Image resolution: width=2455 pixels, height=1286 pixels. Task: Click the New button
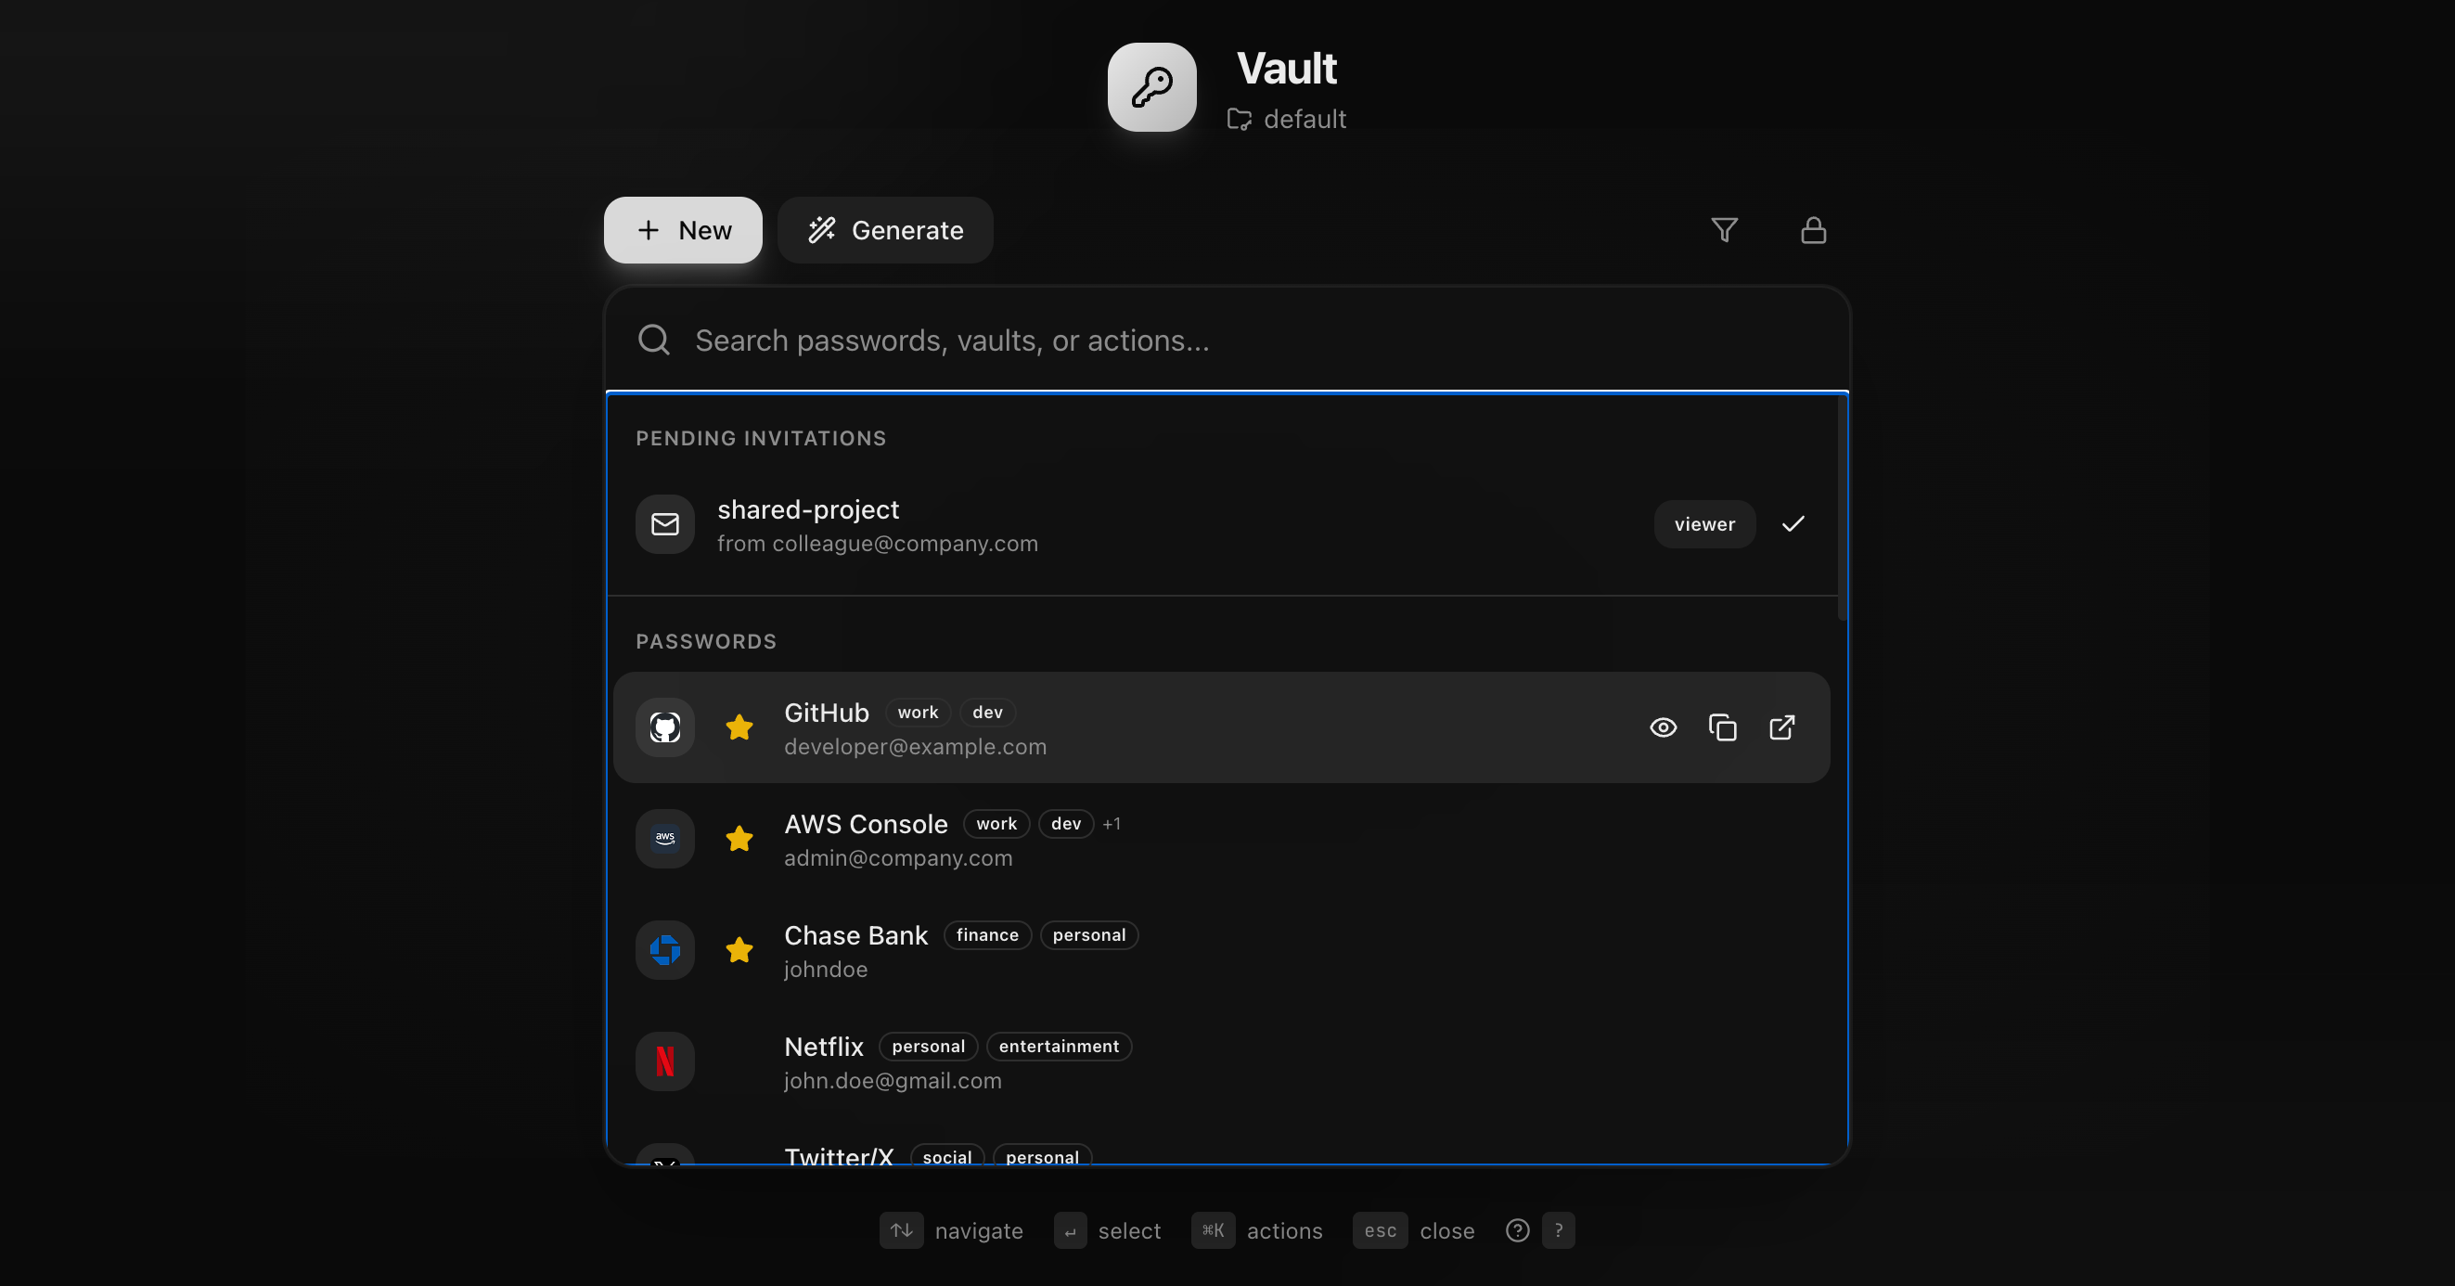click(682, 230)
